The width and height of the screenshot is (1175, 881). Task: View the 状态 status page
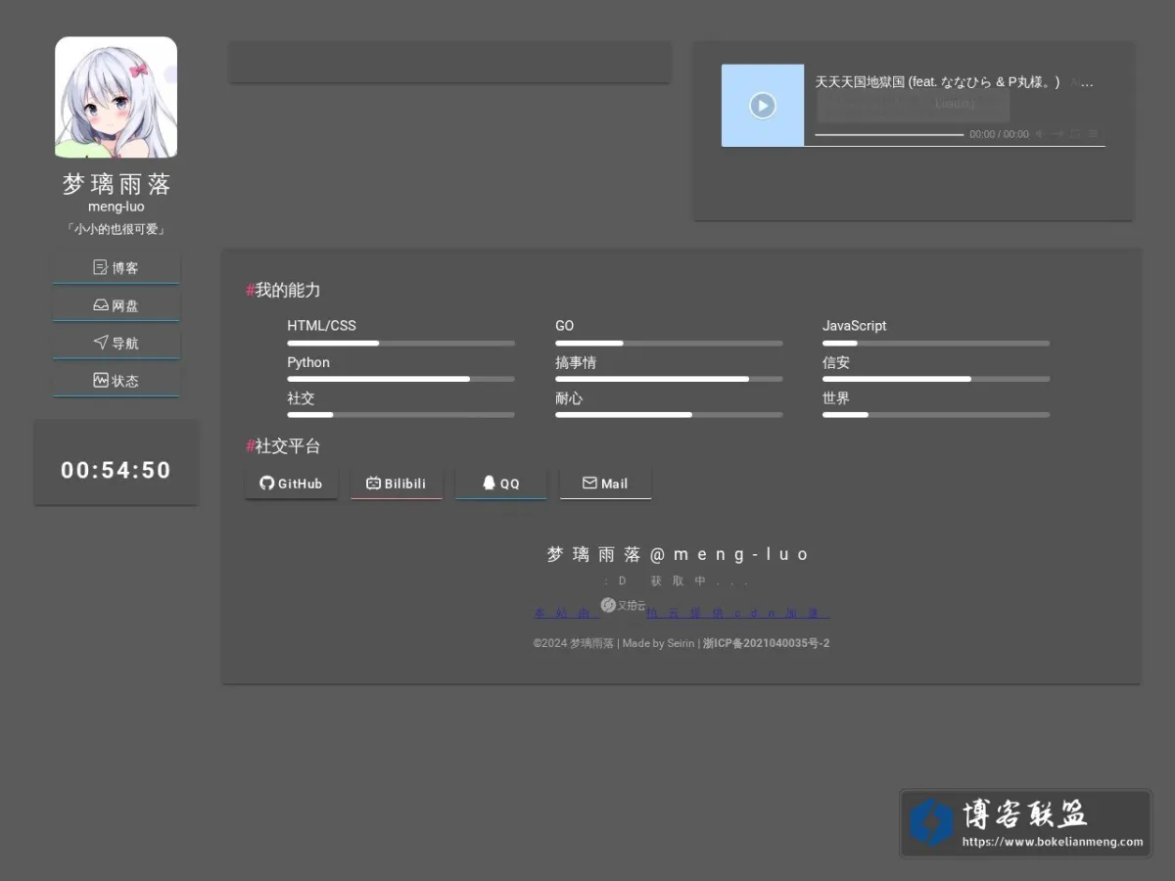[117, 381]
